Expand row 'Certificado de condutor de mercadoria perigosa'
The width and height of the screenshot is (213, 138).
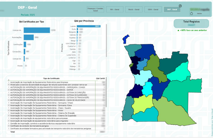coord(9,126)
